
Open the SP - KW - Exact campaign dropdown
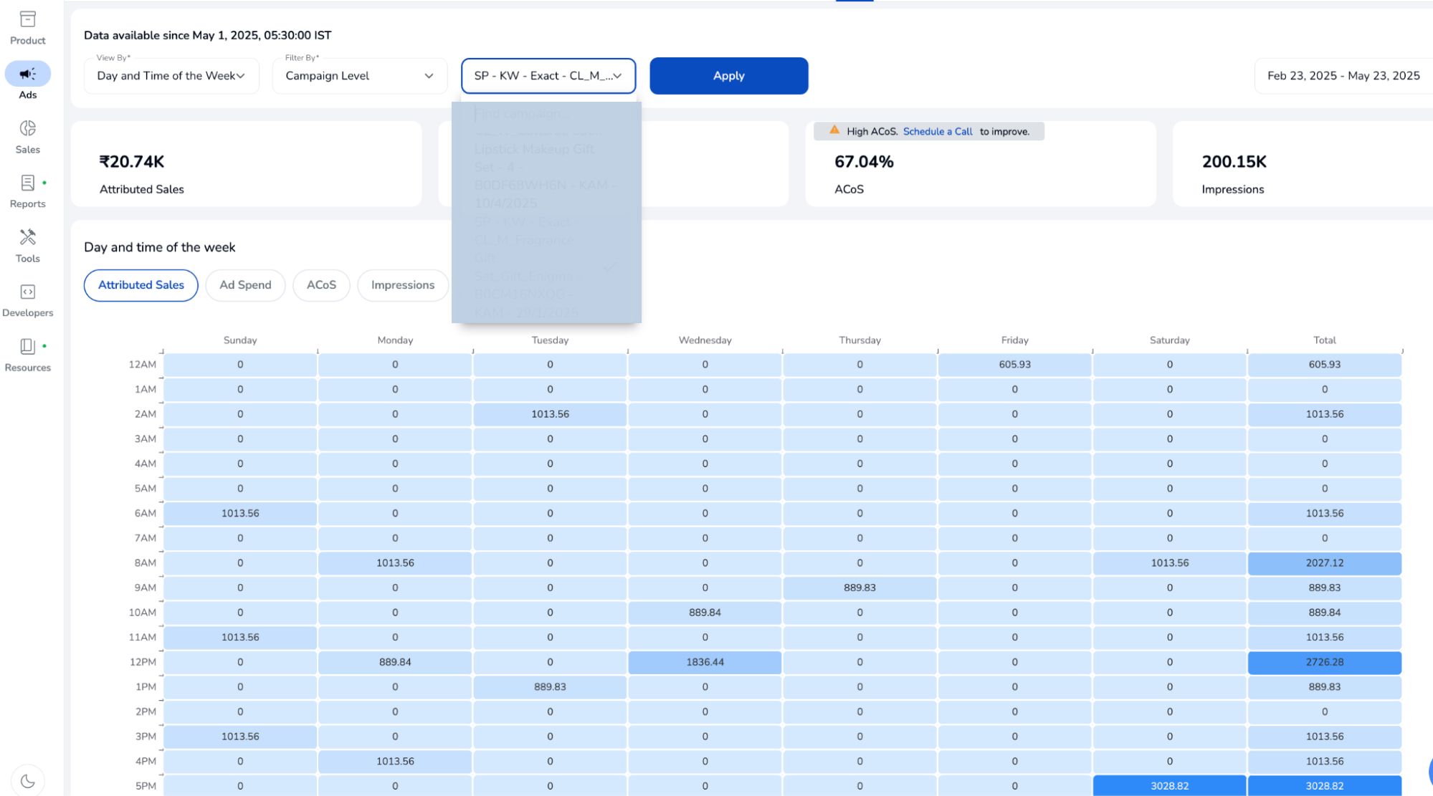point(548,76)
